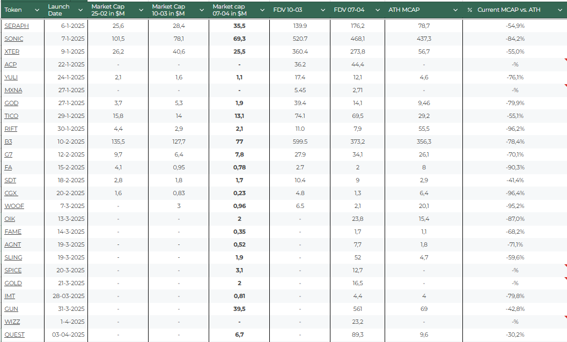Select WOOF ATH MCAP 20,1 cell
The image size is (567, 342).
point(424,206)
